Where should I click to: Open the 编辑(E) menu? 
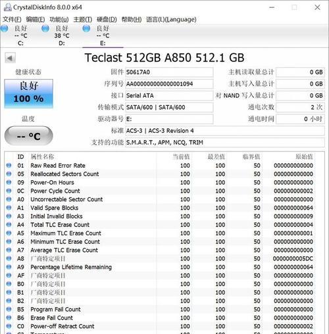click(36, 20)
